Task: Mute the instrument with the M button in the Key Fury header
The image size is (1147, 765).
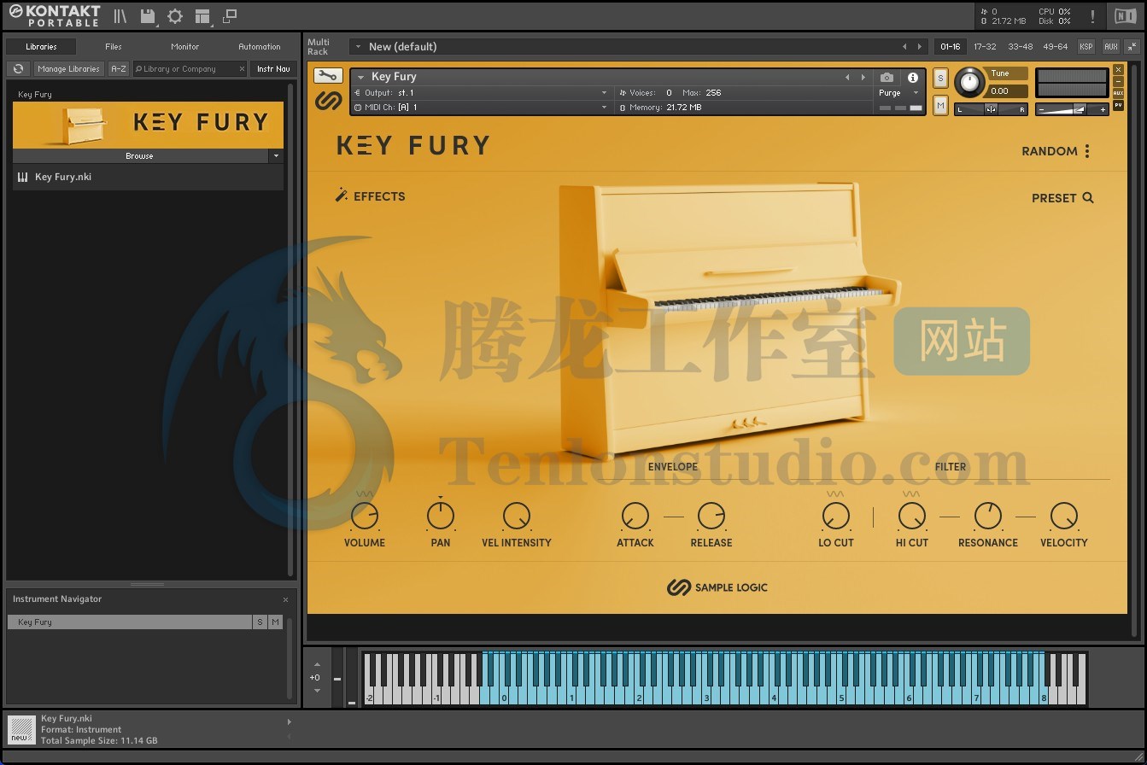Action: click(x=940, y=105)
